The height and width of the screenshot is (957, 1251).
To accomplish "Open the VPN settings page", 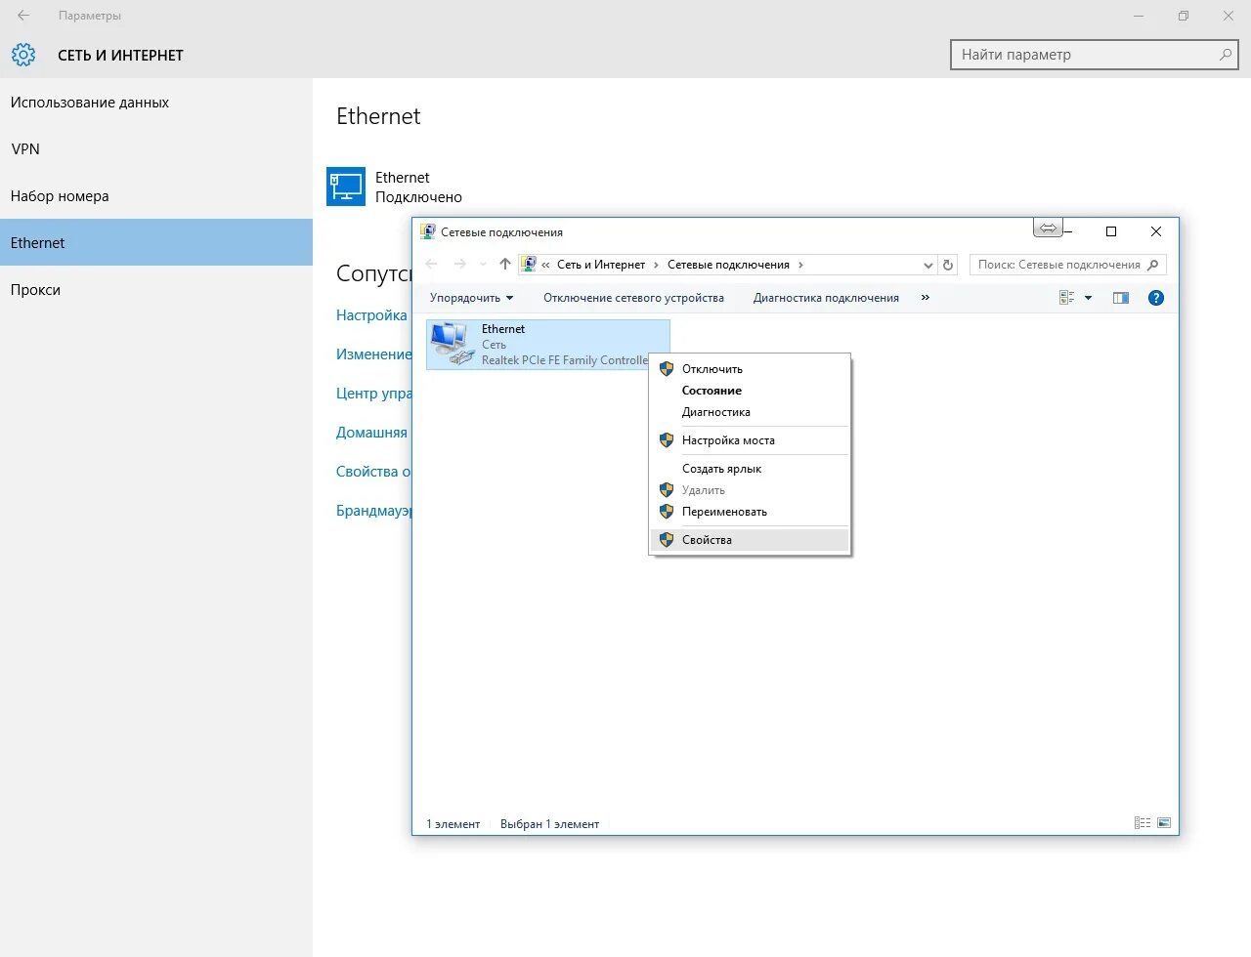I will tap(156, 149).
